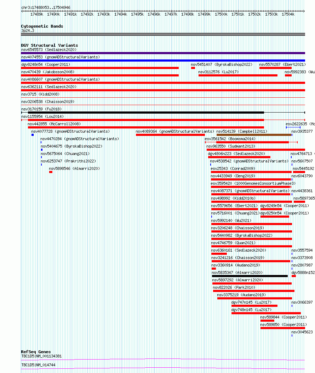The height and width of the screenshot is (373, 315).
Task: Click the nsv4077728 gnomAD label
Action: pos(70,131)
